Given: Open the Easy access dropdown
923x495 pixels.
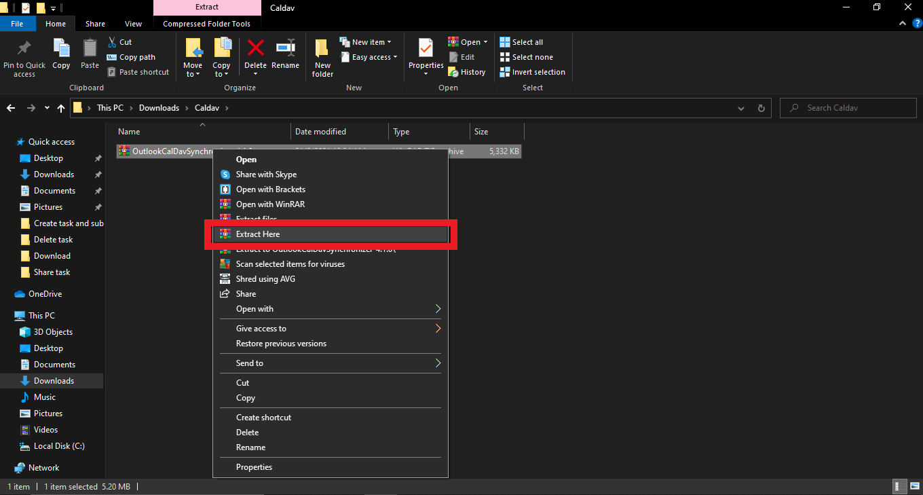Looking at the screenshot, I should click(x=369, y=57).
